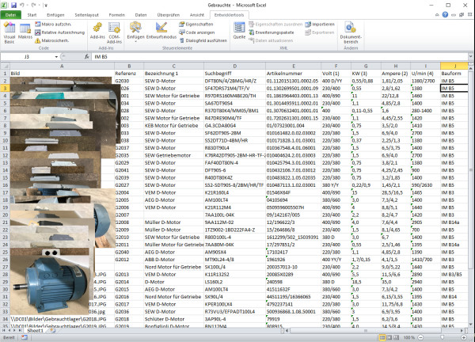
Task: Switch to Überprüfen tab
Action: pos(168,15)
